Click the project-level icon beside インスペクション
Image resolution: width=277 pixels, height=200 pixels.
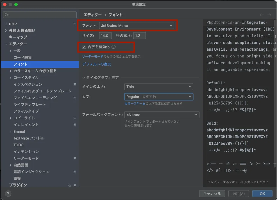pyautogui.click(x=75, y=84)
